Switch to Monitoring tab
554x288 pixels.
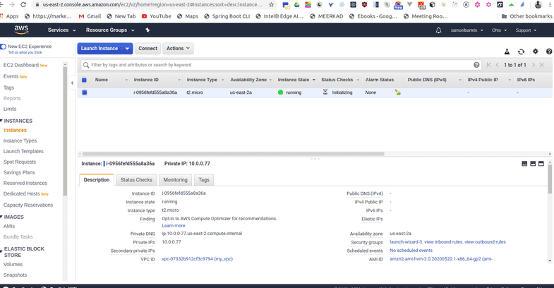pyautogui.click(x=175, y=180)
